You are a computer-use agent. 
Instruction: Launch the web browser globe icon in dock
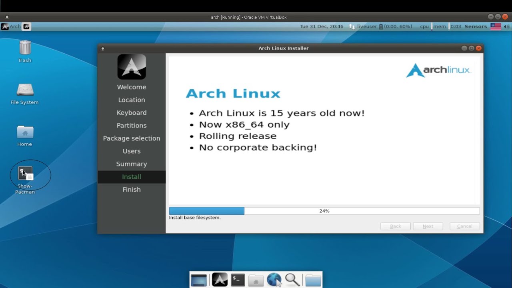tap(274, 280)
